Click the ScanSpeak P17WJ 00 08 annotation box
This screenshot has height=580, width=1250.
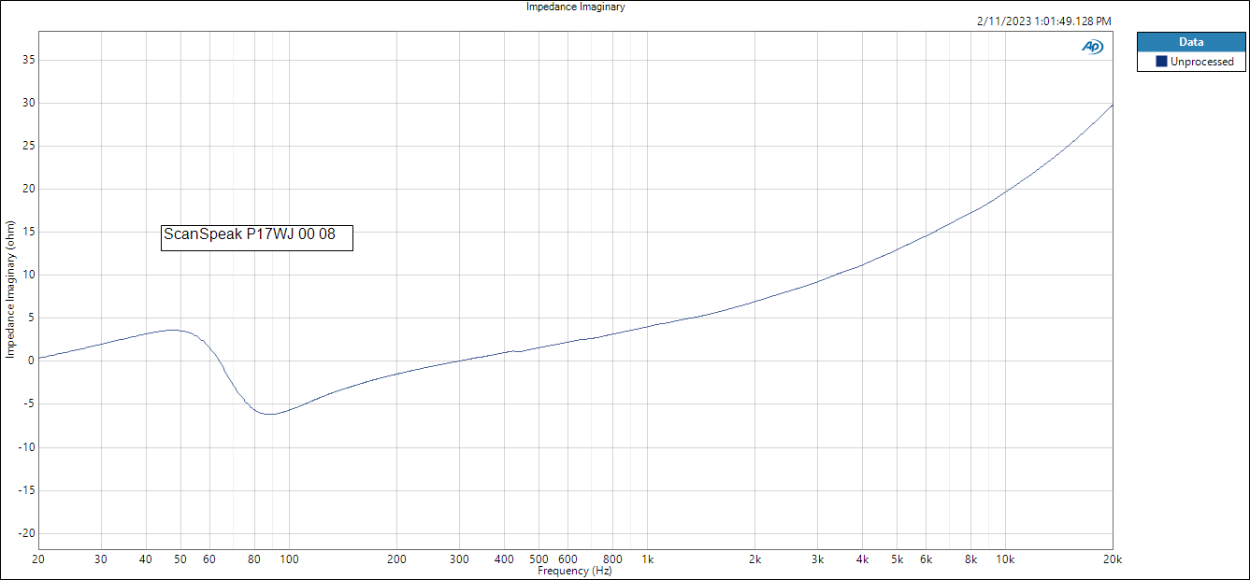click(x=257, y=237)
